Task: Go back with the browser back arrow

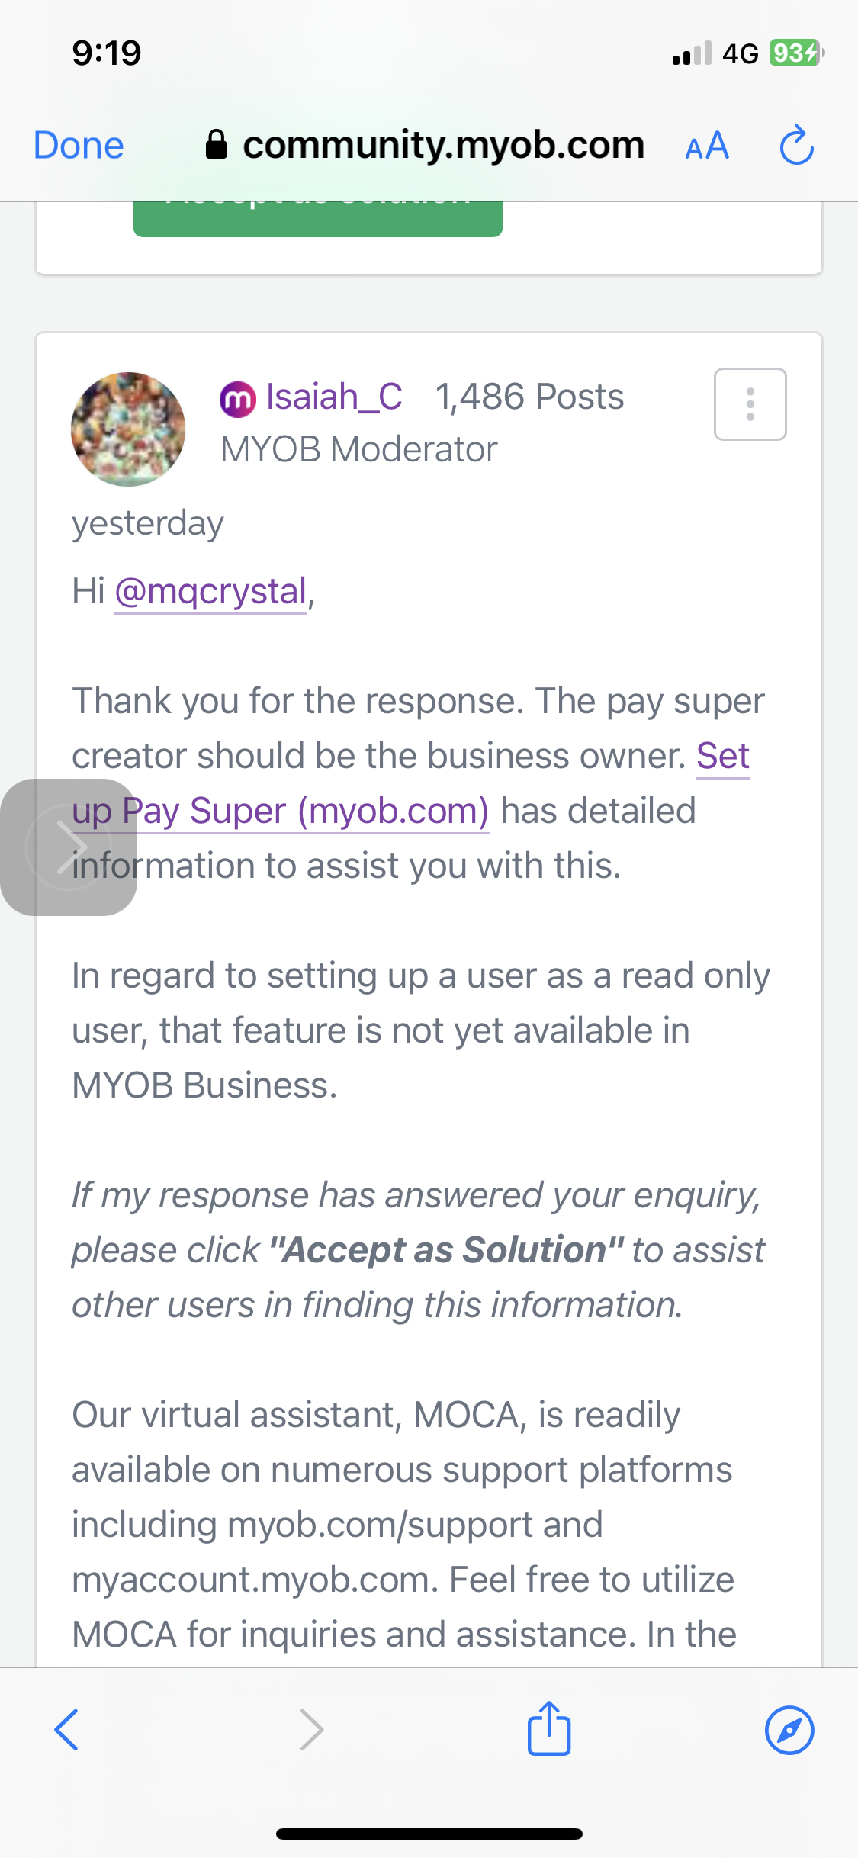Action: tap(67, 1730)
